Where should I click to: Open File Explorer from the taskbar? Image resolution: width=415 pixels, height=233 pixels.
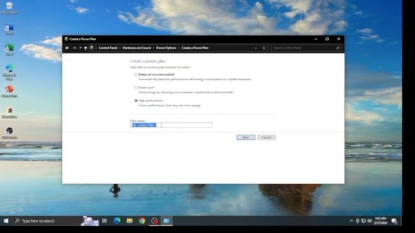coord(130,221)
